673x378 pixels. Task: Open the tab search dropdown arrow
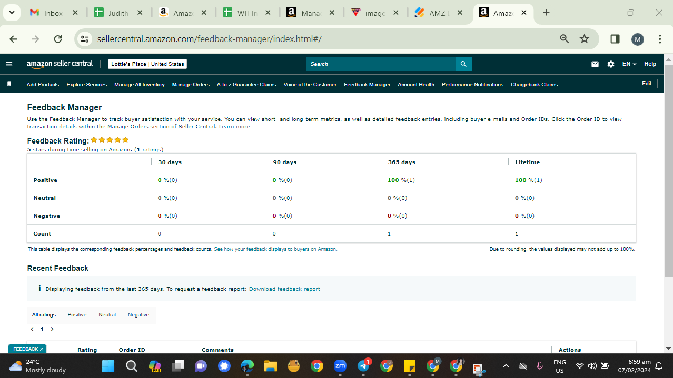11,13
